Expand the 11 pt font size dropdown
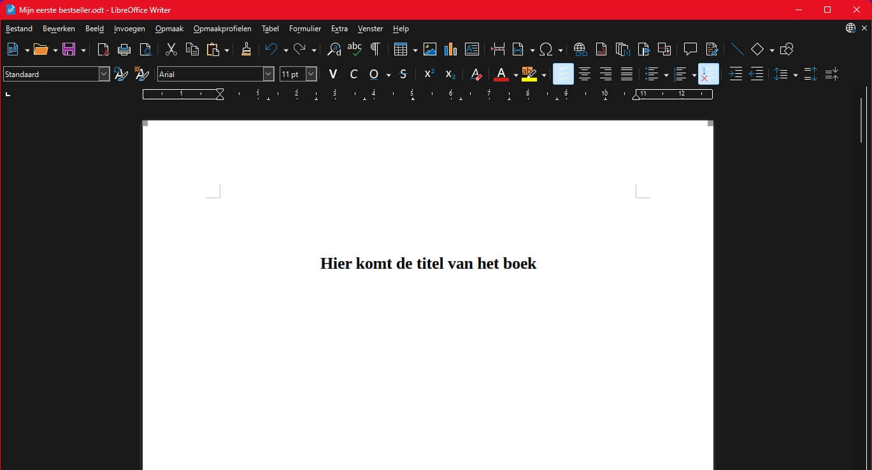The height and width of the screenshot is (470, 872). (311, 75)
